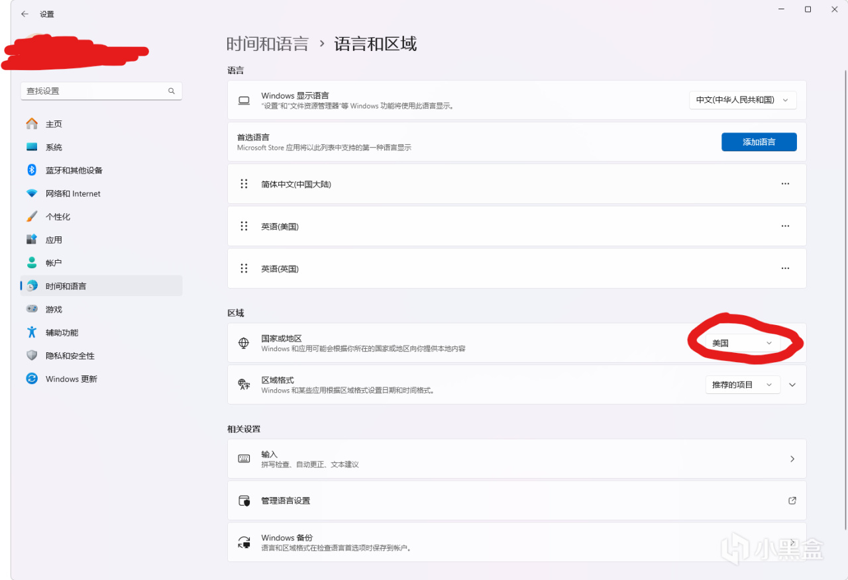Open more options for 英语(英国)
Screen dimensions: 848x580
click(785, 269)
